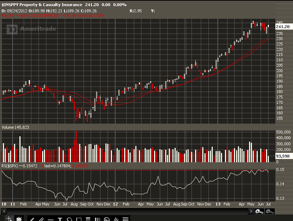
Task: Click the right scroll arrow of timeline
Action: pyautogui.click(x=251, y=211)
